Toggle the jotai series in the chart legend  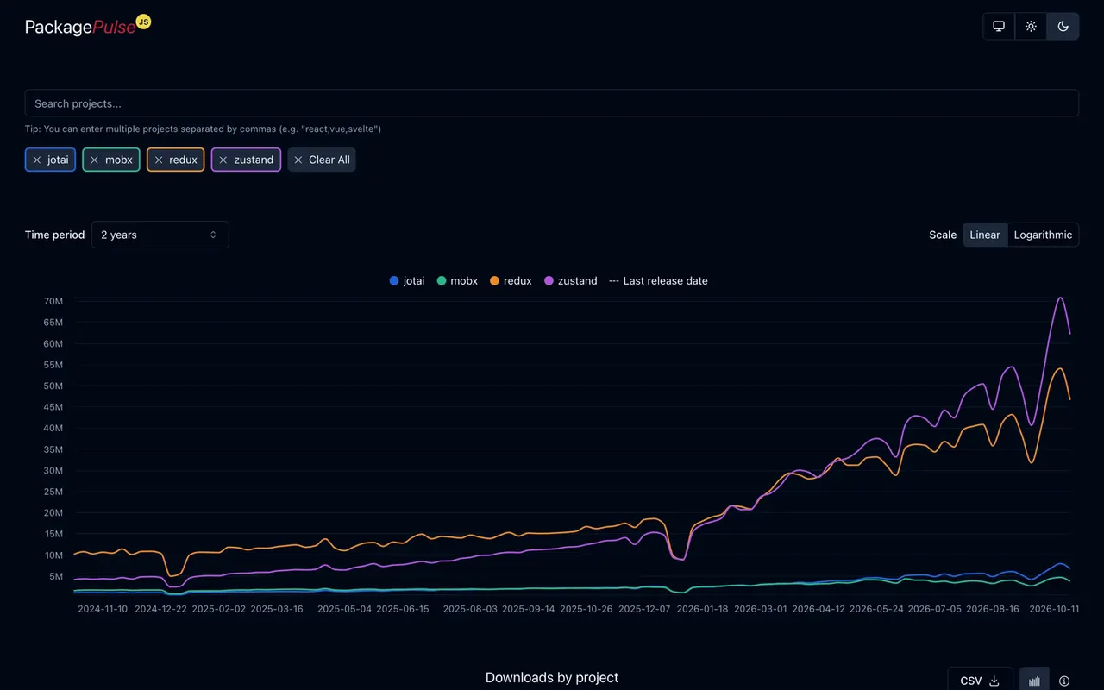(x=407, y=280)
